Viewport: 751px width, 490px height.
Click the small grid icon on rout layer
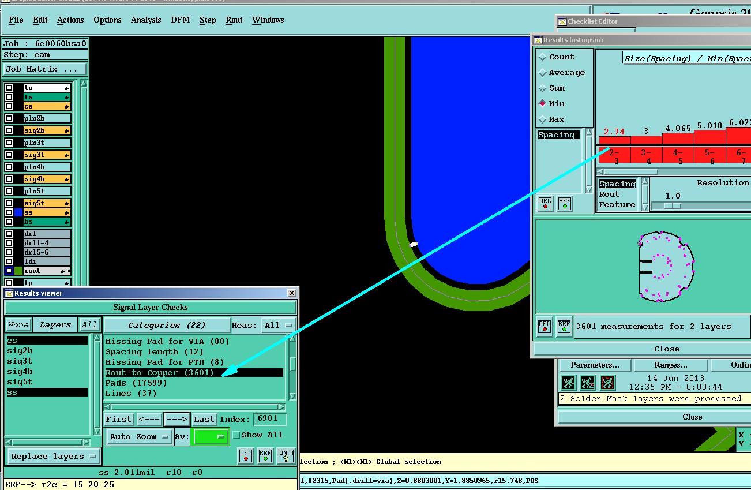pyautogui.click(x=69, y=271)
